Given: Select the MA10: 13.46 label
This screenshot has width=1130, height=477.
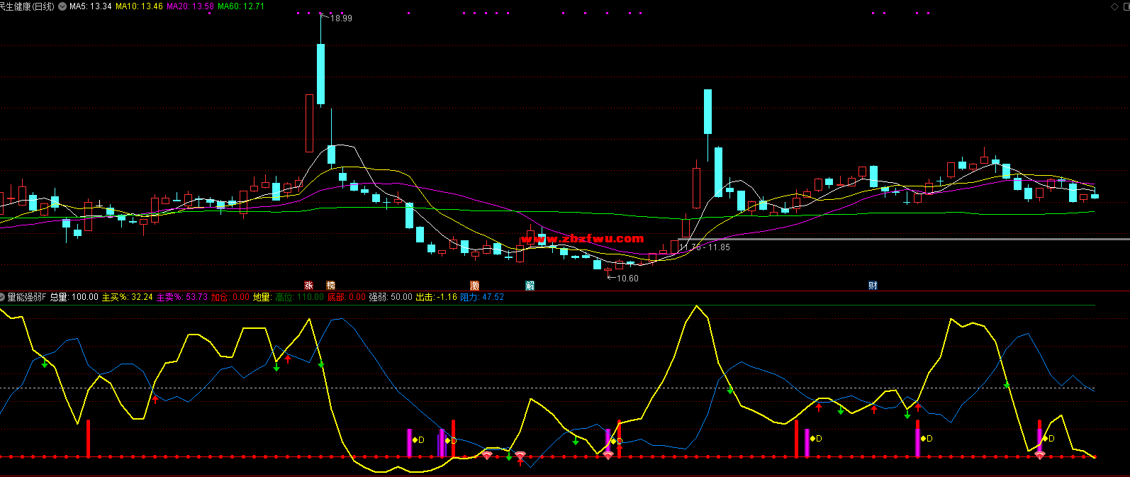Looking at the screenshot, I should [x=139, y=6].
